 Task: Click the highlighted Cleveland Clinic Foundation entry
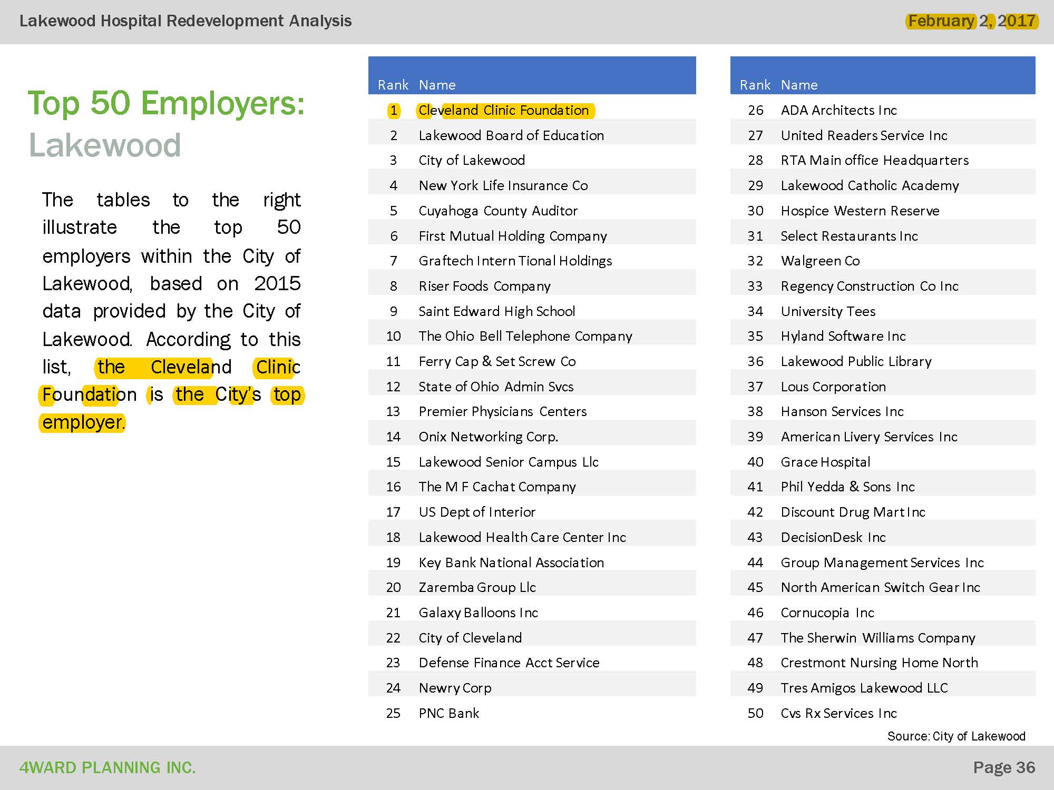click(504, 110)
